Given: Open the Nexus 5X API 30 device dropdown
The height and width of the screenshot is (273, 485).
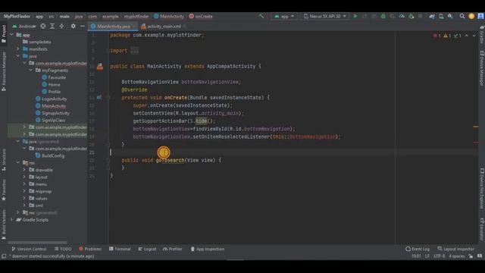Looking at the screenshot, I should pyautogui.click(x=324, y=16).
